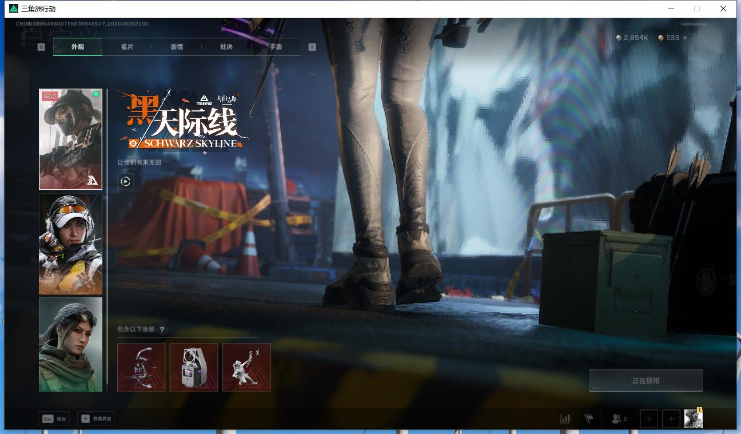Switch to the 手表 tab
This screenshot has width=741, height=434.
[x=276, y=47]
